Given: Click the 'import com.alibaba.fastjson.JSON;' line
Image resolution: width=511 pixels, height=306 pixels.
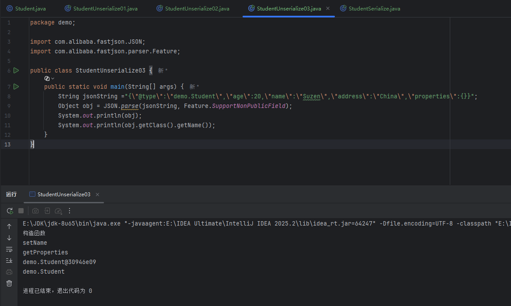Looking at the screenshot, I should (x=88, y=42).
